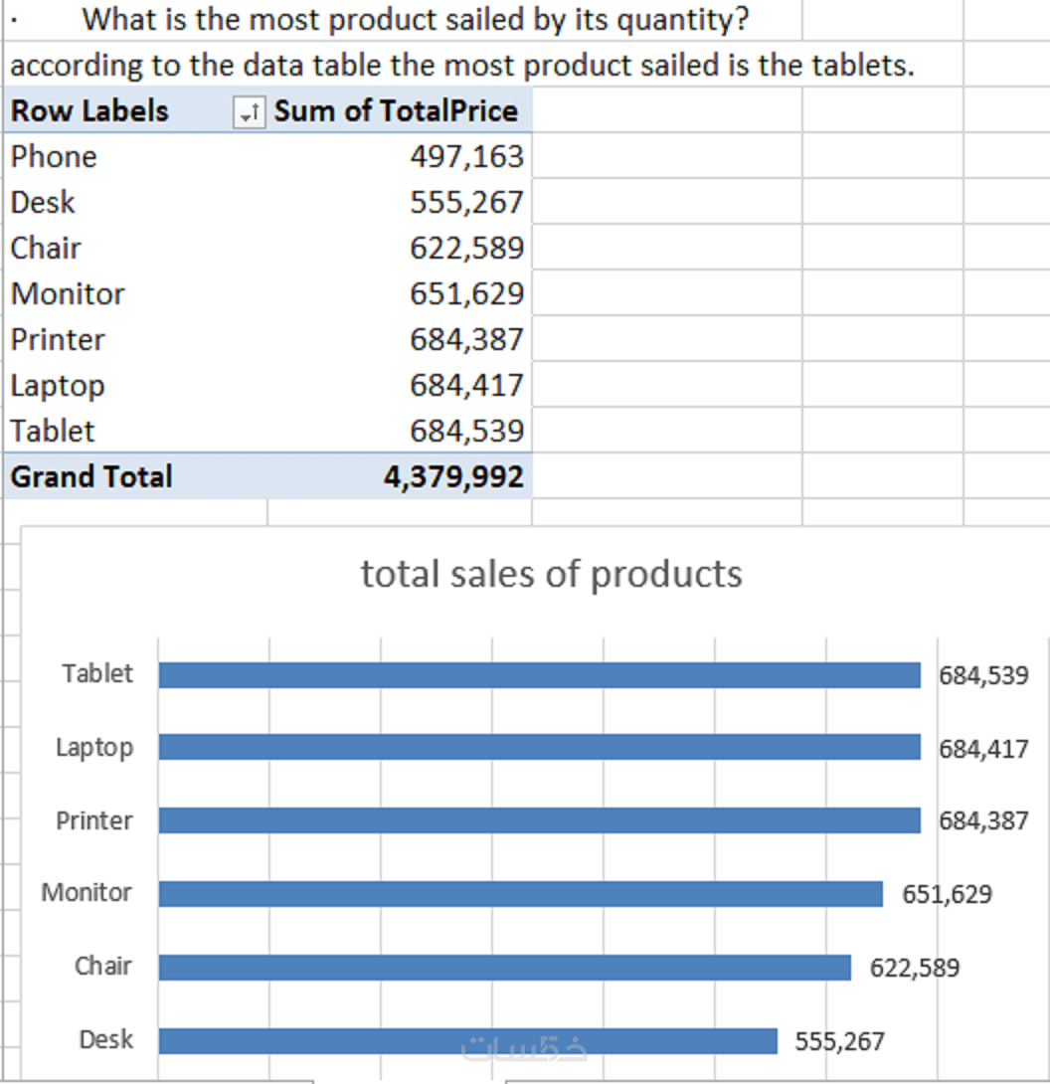Screen dimensions: 1050x1084
Task: Click the Tablet bar in the chart
Action: pyautogui.click(x=539, y=675)
